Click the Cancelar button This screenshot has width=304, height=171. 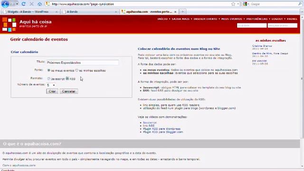68,91
